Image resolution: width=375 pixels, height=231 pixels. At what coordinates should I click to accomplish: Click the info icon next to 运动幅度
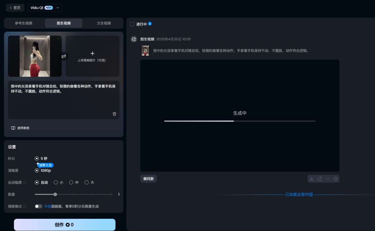coord(25,183)
